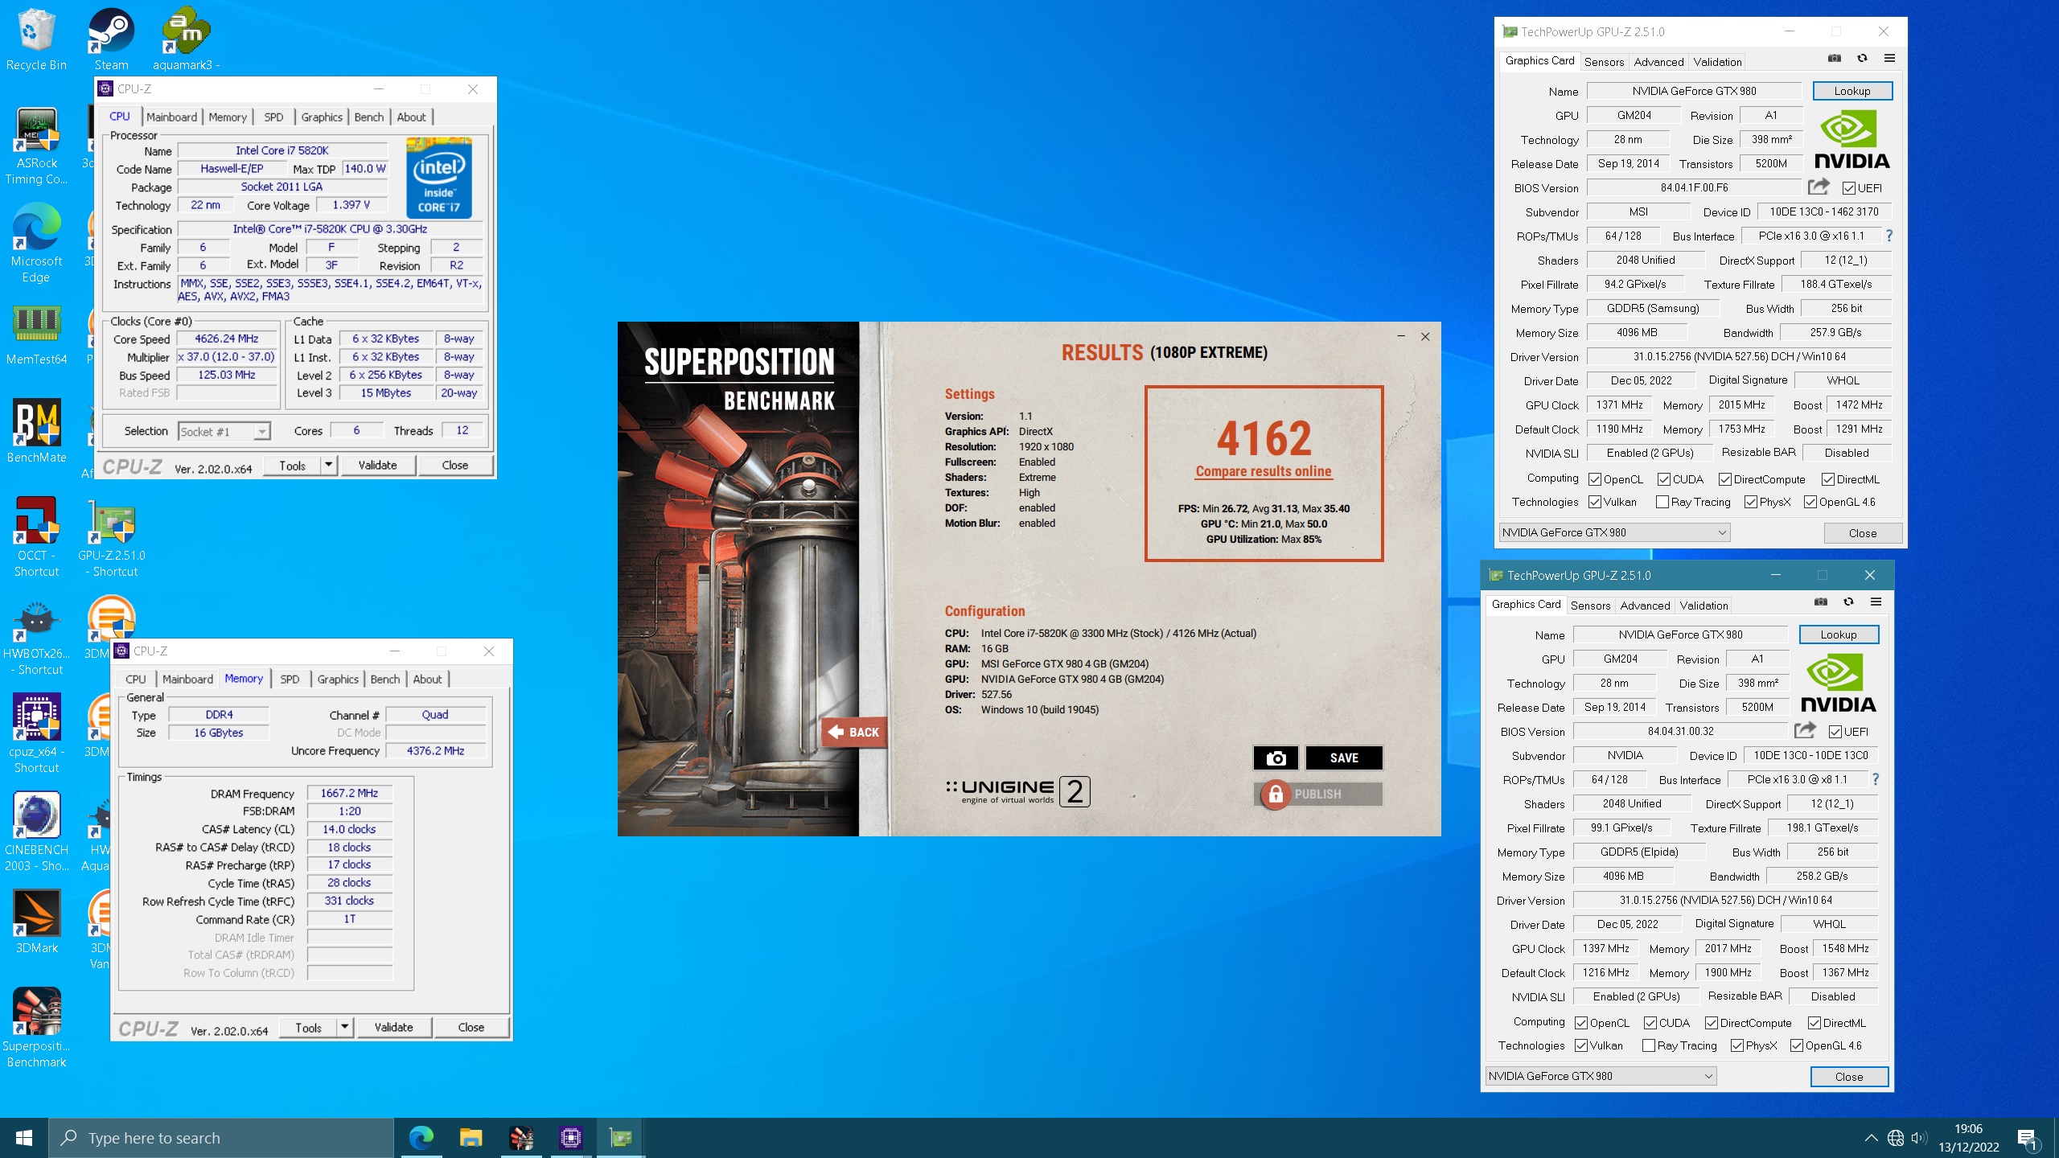
Task: Open GPU selector dropdown in lower GPU-Z
Action: 1601,1076
